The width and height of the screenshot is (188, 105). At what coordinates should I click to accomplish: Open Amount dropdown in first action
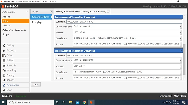pyautogui.click(x=181, y=44)
